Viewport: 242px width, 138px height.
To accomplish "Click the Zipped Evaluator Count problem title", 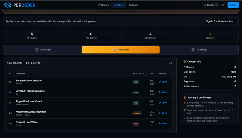I will (x=29, y=101).
